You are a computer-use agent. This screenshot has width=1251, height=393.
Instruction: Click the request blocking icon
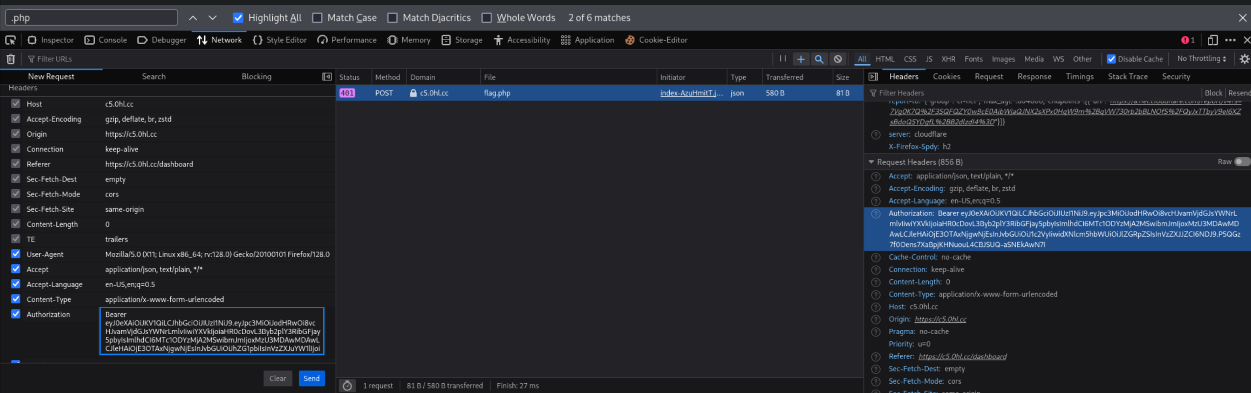click(838, 59)
